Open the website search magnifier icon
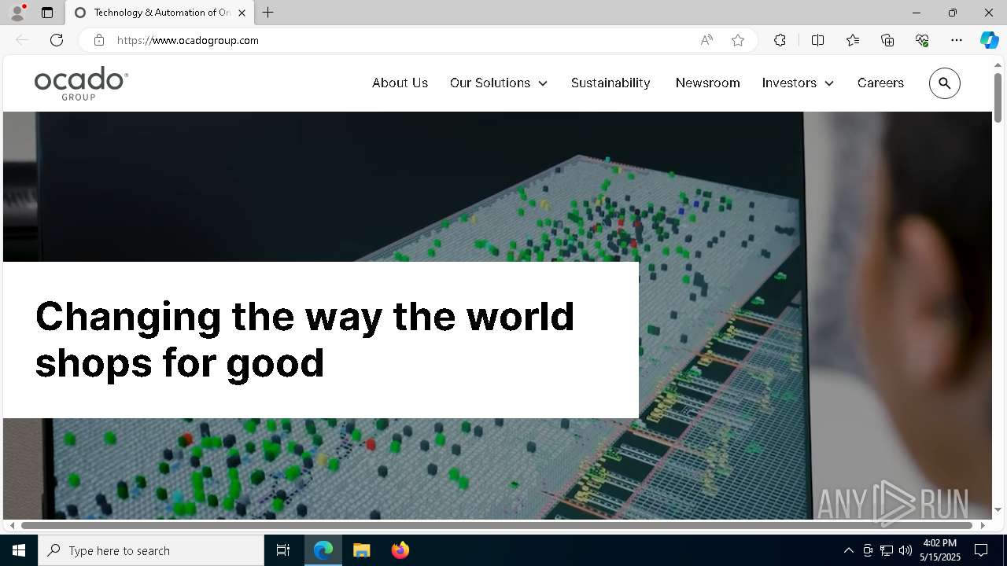 click(x=945, y=83)
